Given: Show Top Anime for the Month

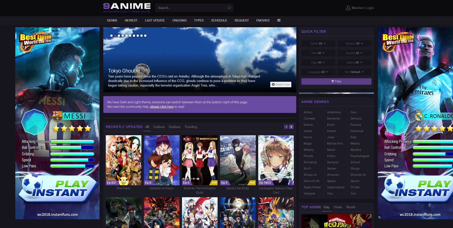Looking at the screenshot, I should (351, 207).
